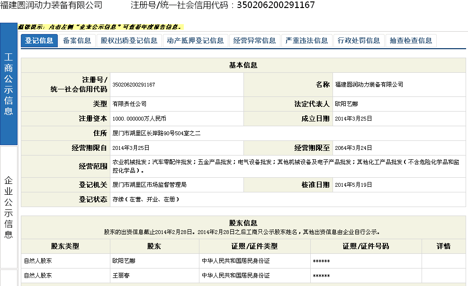Click legal representative value 欧阳艺娜

point(346,104)
